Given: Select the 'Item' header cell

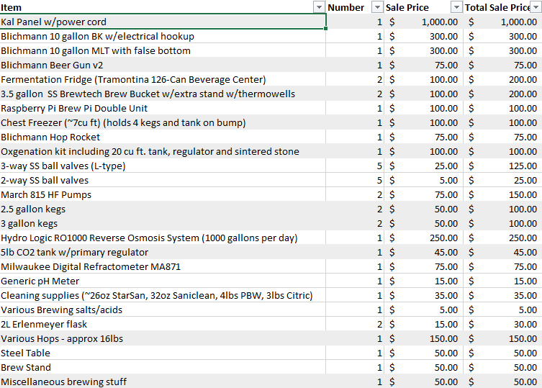Looking at the screenshot, I should [163, 7].
